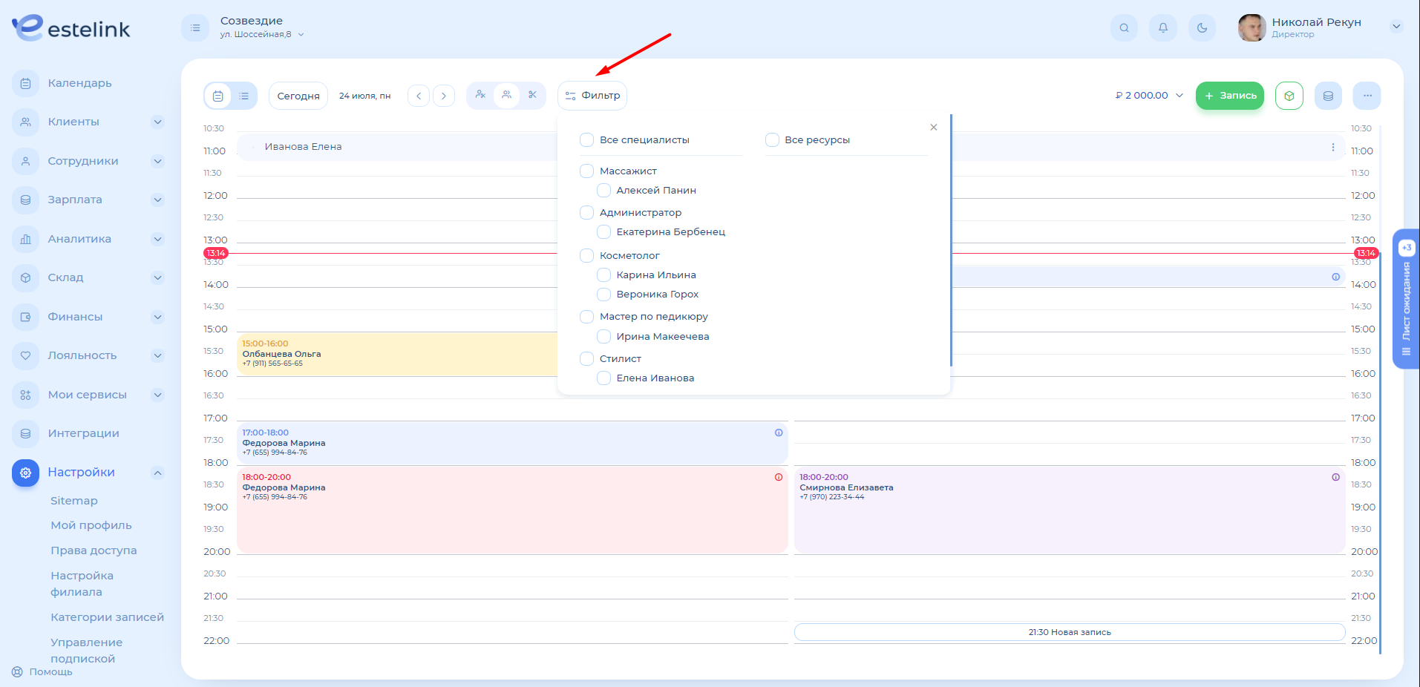Open branch selector 'ул. Шоссейная,8'
The width and height of the screenshot is (1420, 687).
[x=262, y=34]
